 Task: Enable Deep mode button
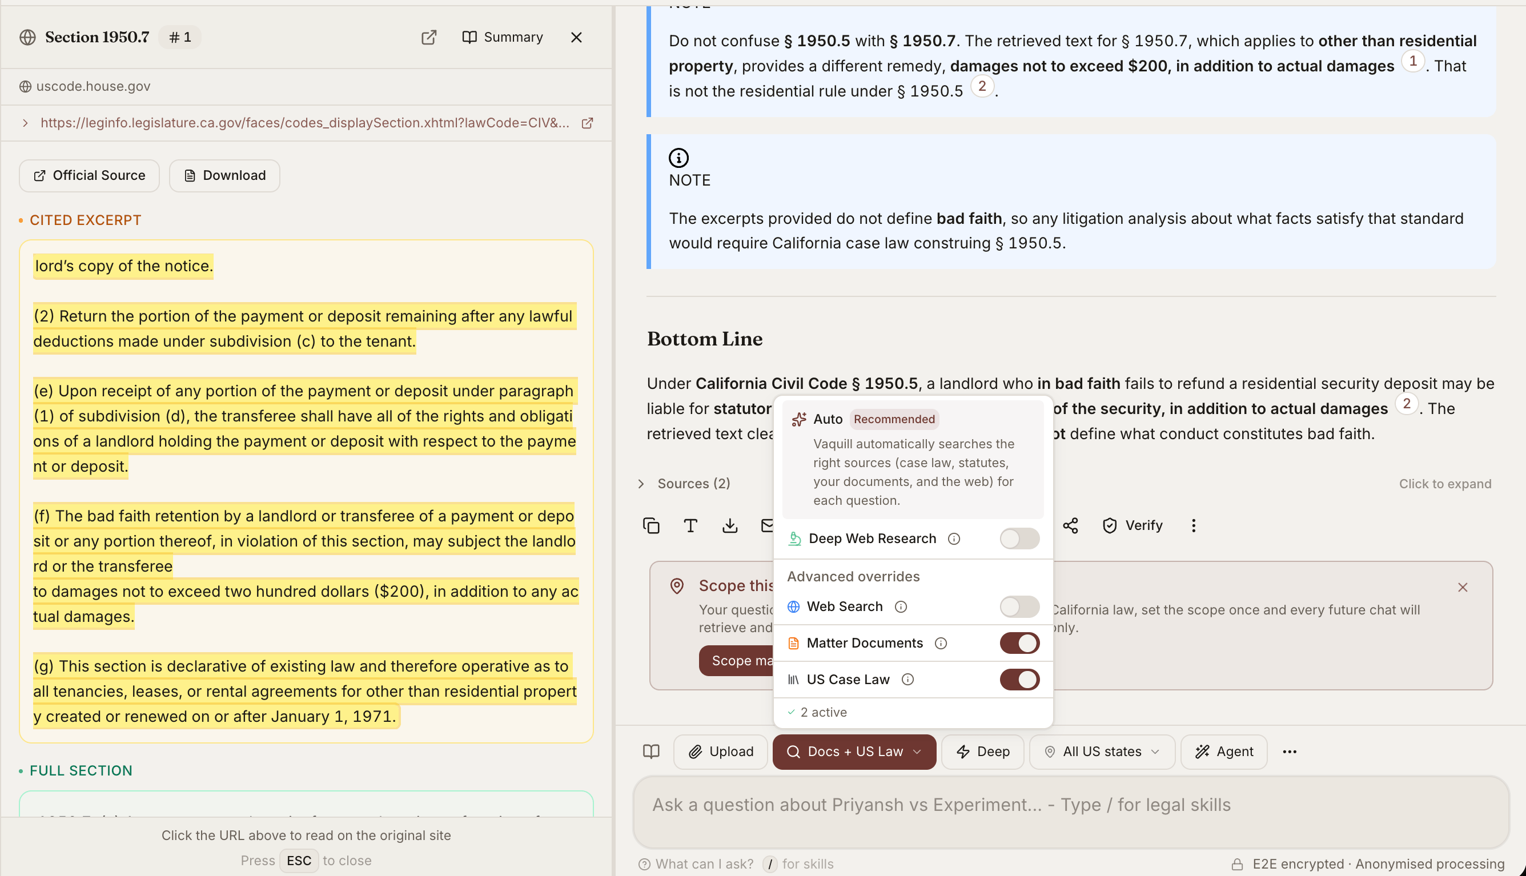click(982, 752)
